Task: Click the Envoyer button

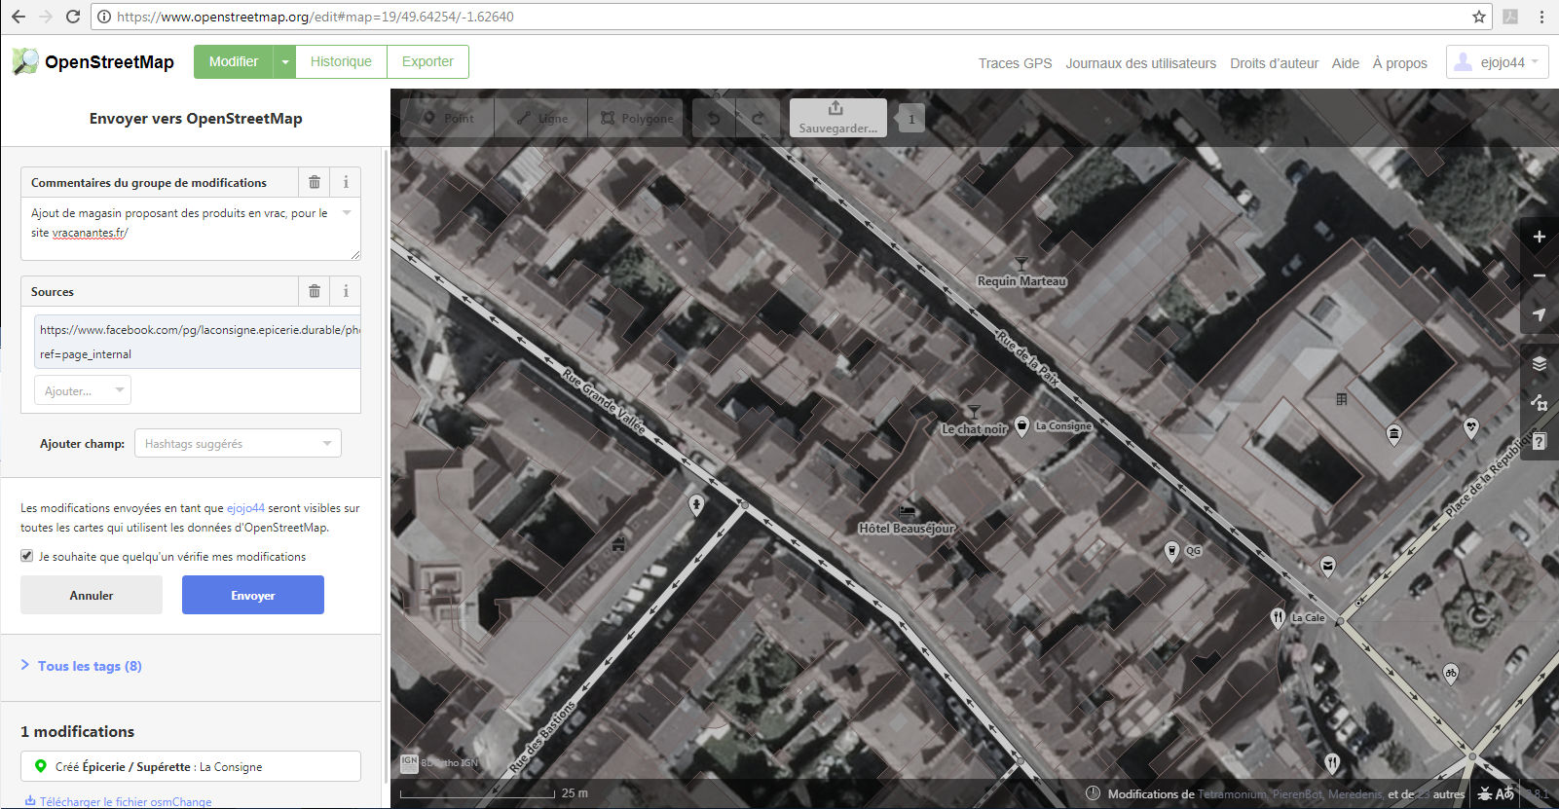Action: coord(253,595)
